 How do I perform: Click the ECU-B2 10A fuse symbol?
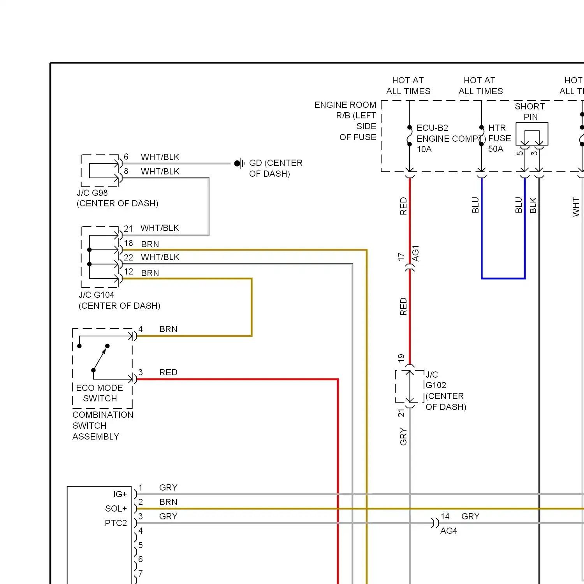coord(410,136)
